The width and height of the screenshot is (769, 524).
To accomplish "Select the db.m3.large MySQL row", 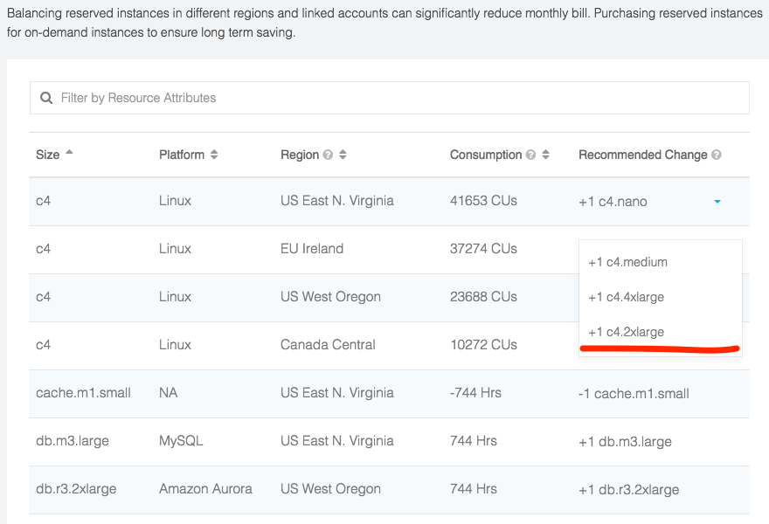I will point(390,442).
